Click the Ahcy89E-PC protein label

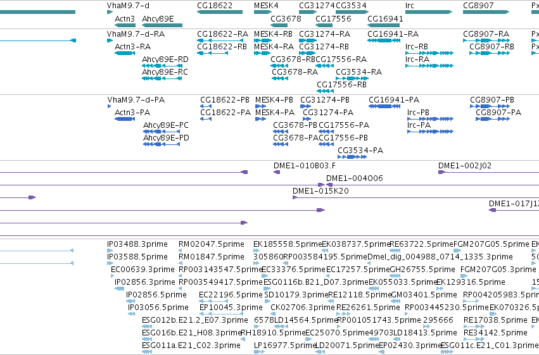[166, 125]
